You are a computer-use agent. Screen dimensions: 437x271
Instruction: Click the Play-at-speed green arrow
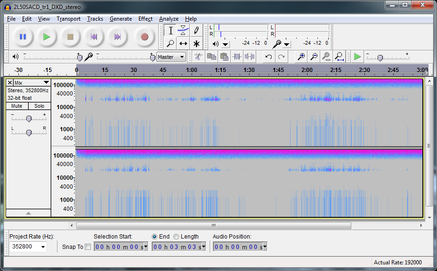click(x=357, y=57)
